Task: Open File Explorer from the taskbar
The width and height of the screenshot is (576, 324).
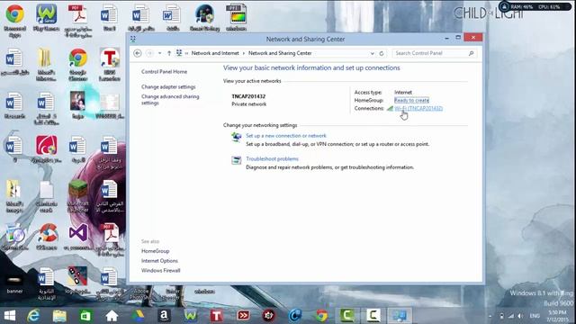Action: tap(59, 316)
